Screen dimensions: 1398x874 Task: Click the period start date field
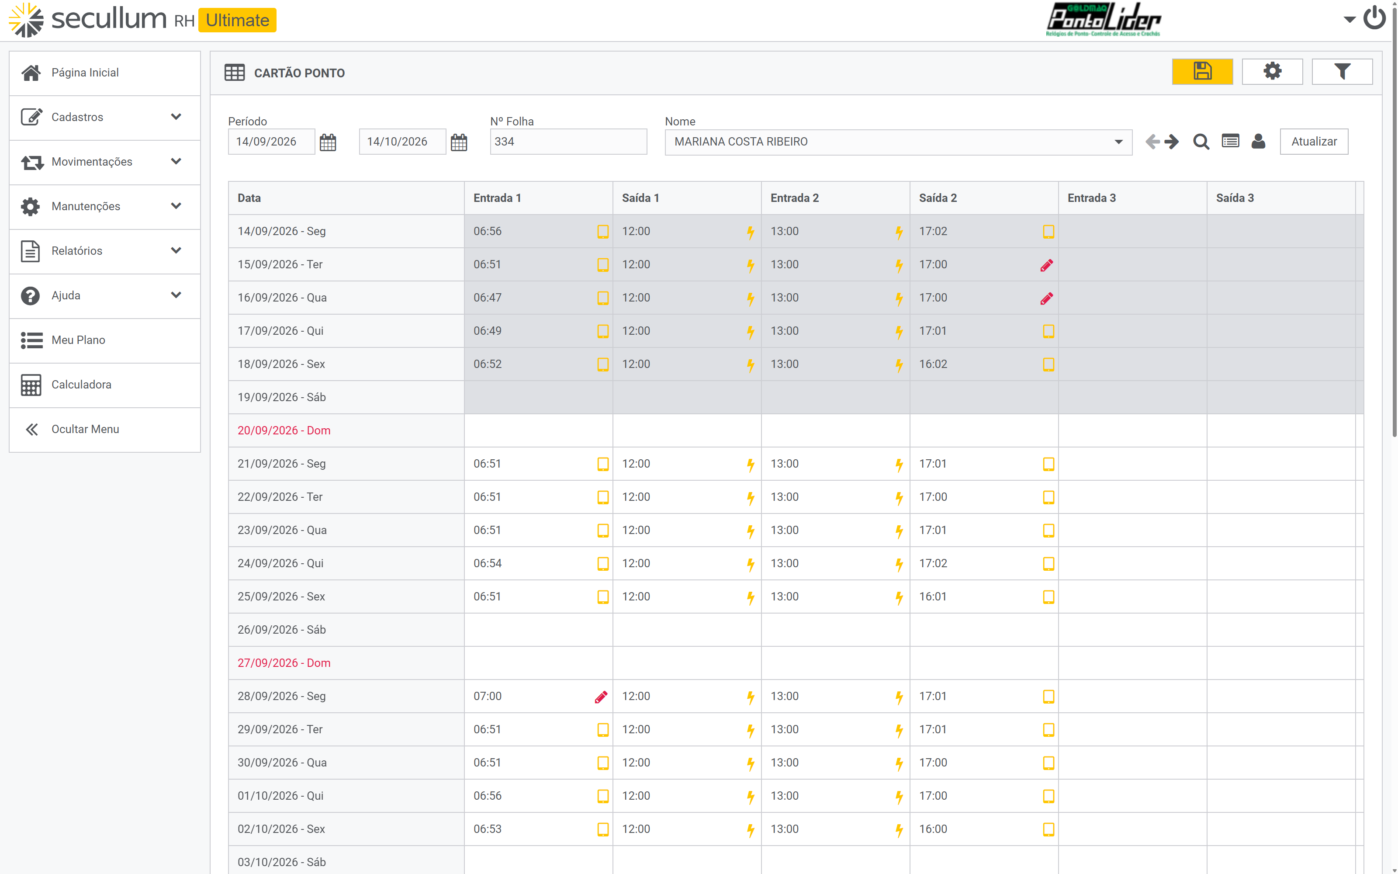tap(271, 142)
